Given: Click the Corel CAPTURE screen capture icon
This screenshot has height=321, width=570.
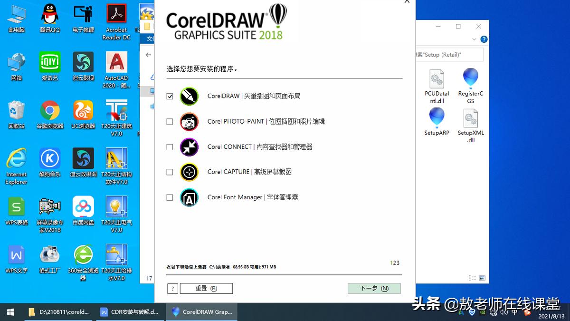Looking at the screenshot, I should [189, 172].
